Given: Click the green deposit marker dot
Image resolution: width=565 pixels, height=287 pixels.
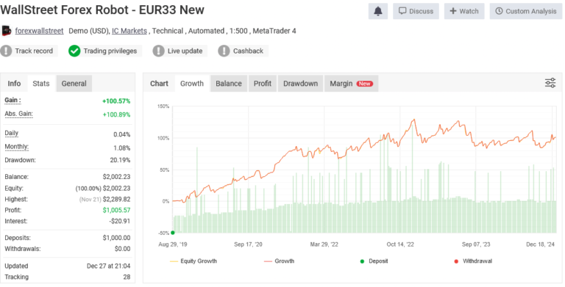Looking at the screenshot, I should [x=173, y=233].
